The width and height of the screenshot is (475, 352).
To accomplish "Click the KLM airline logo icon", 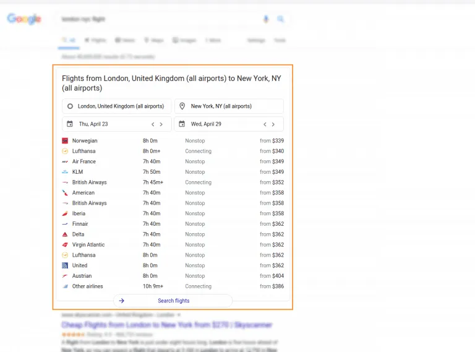I will tap(65, 172).
